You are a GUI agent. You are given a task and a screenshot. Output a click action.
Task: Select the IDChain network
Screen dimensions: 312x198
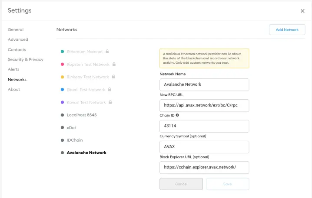click(x=75, y=140)
